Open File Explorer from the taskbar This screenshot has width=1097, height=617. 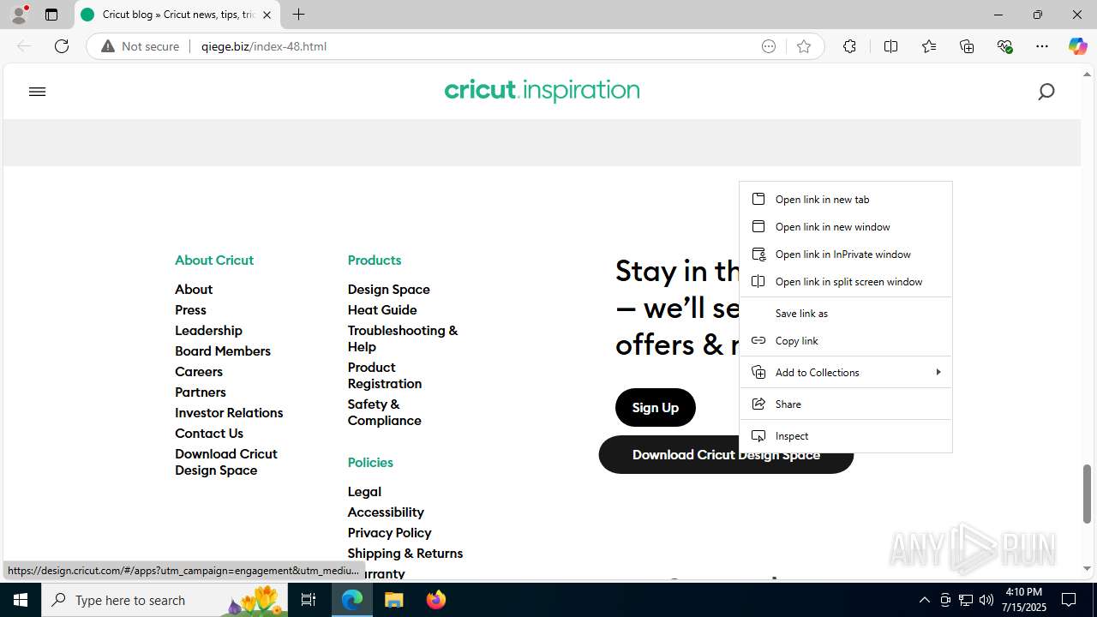coord(394,600)
